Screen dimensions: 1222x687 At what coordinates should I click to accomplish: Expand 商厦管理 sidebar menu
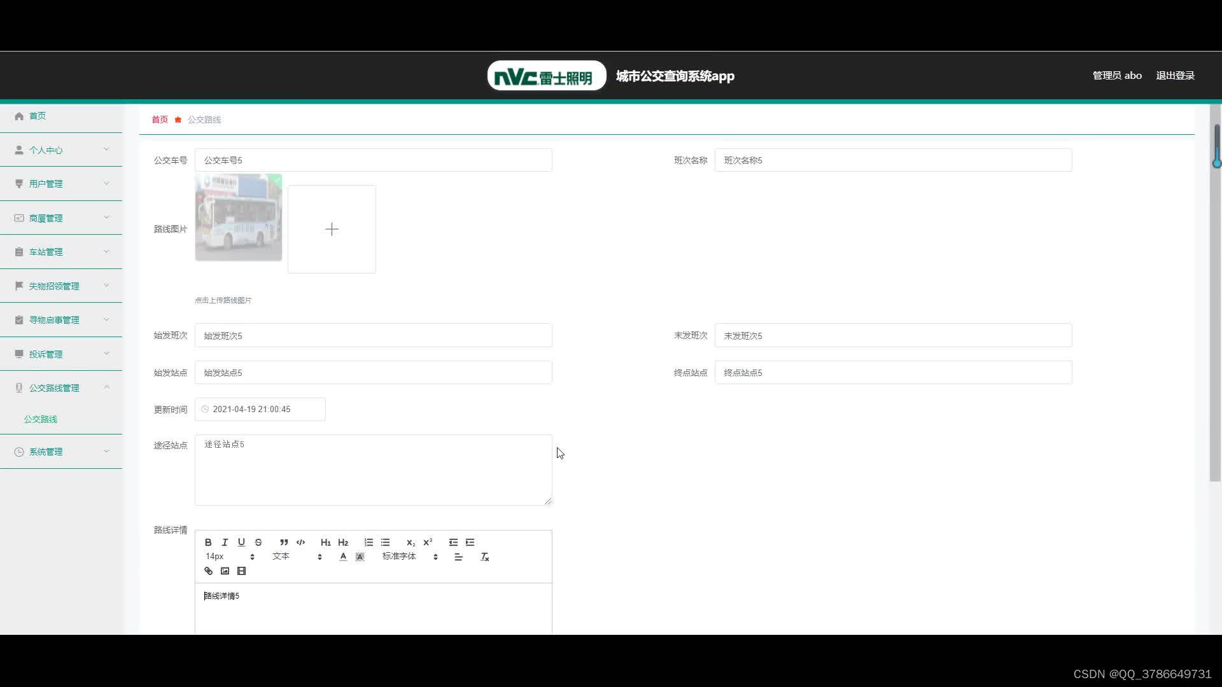click(x=61, y=218)
